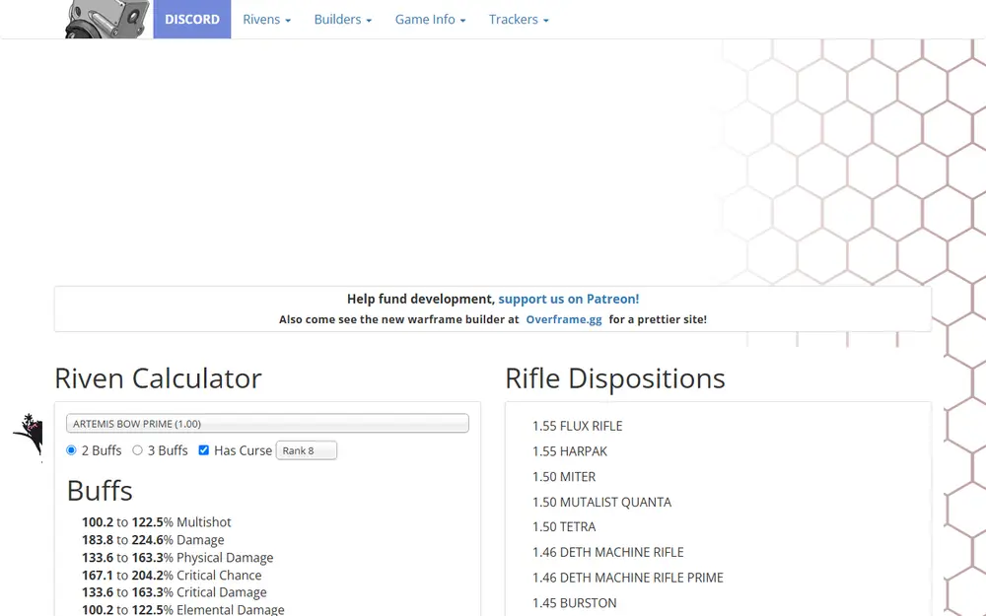The height and width of the screenshot is (616, 986).
Task: Expand the Rivens menu
Action: tap(266, 20)
